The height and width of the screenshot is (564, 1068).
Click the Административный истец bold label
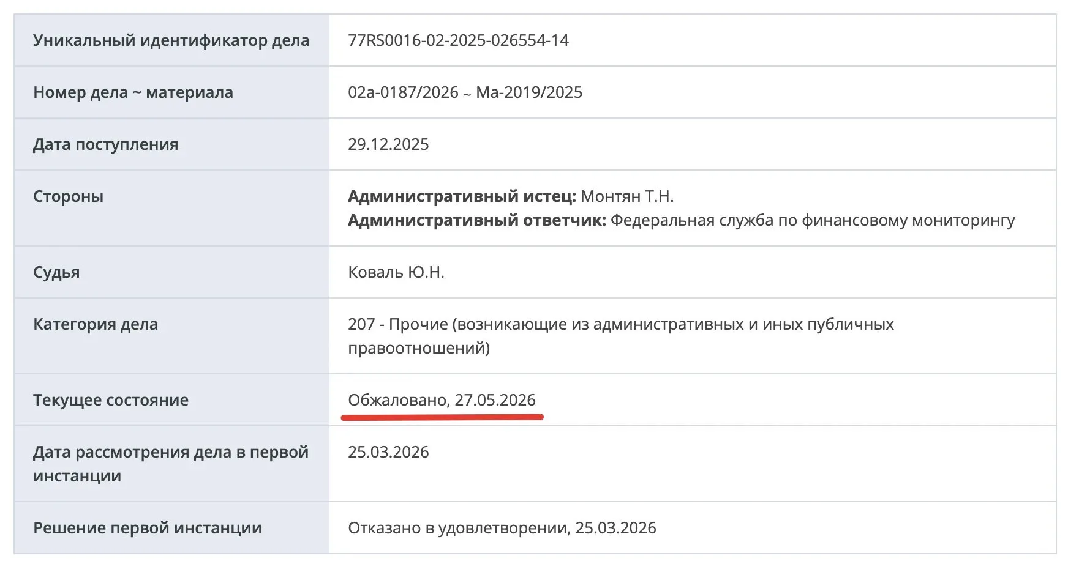click(462, 196)
